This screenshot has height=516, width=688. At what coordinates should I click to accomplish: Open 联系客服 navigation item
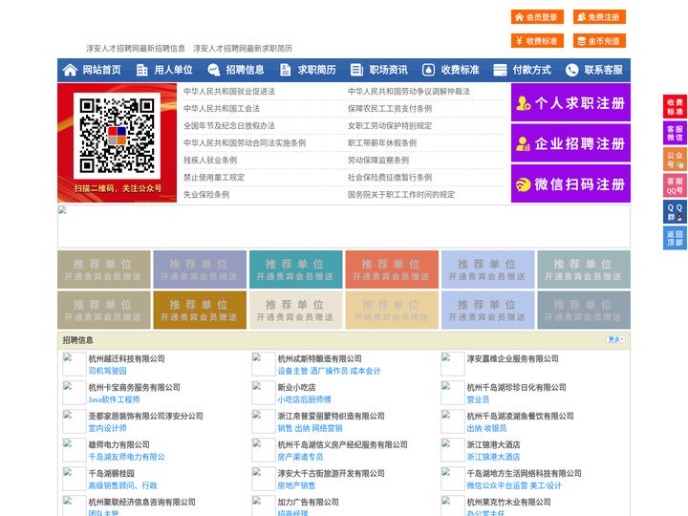point(603,70)
